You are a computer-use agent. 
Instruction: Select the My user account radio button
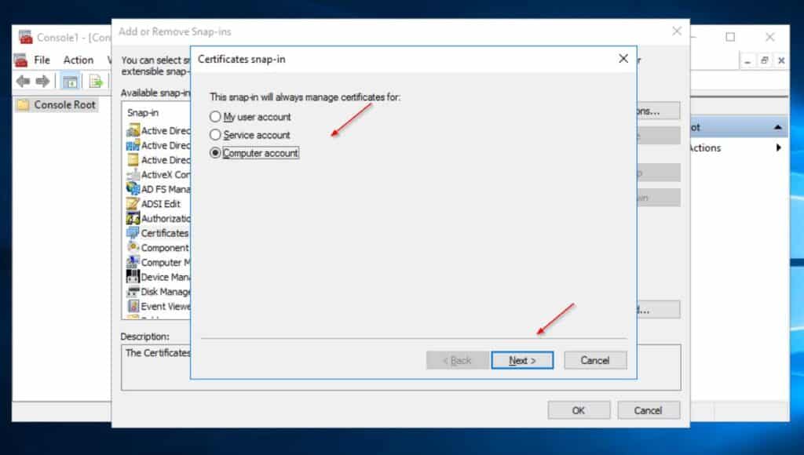point(215,117)
